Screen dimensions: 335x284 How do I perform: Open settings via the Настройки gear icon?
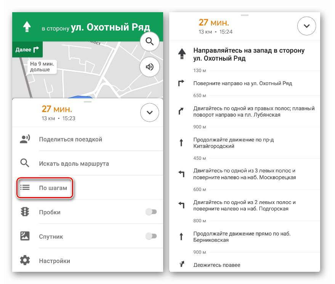(25, 260)
